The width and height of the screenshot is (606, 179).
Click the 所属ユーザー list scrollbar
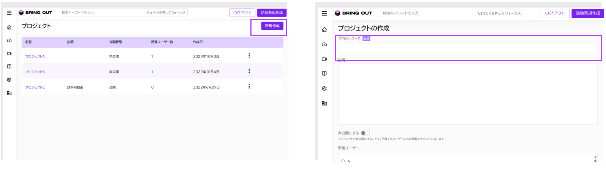[595, 159]
